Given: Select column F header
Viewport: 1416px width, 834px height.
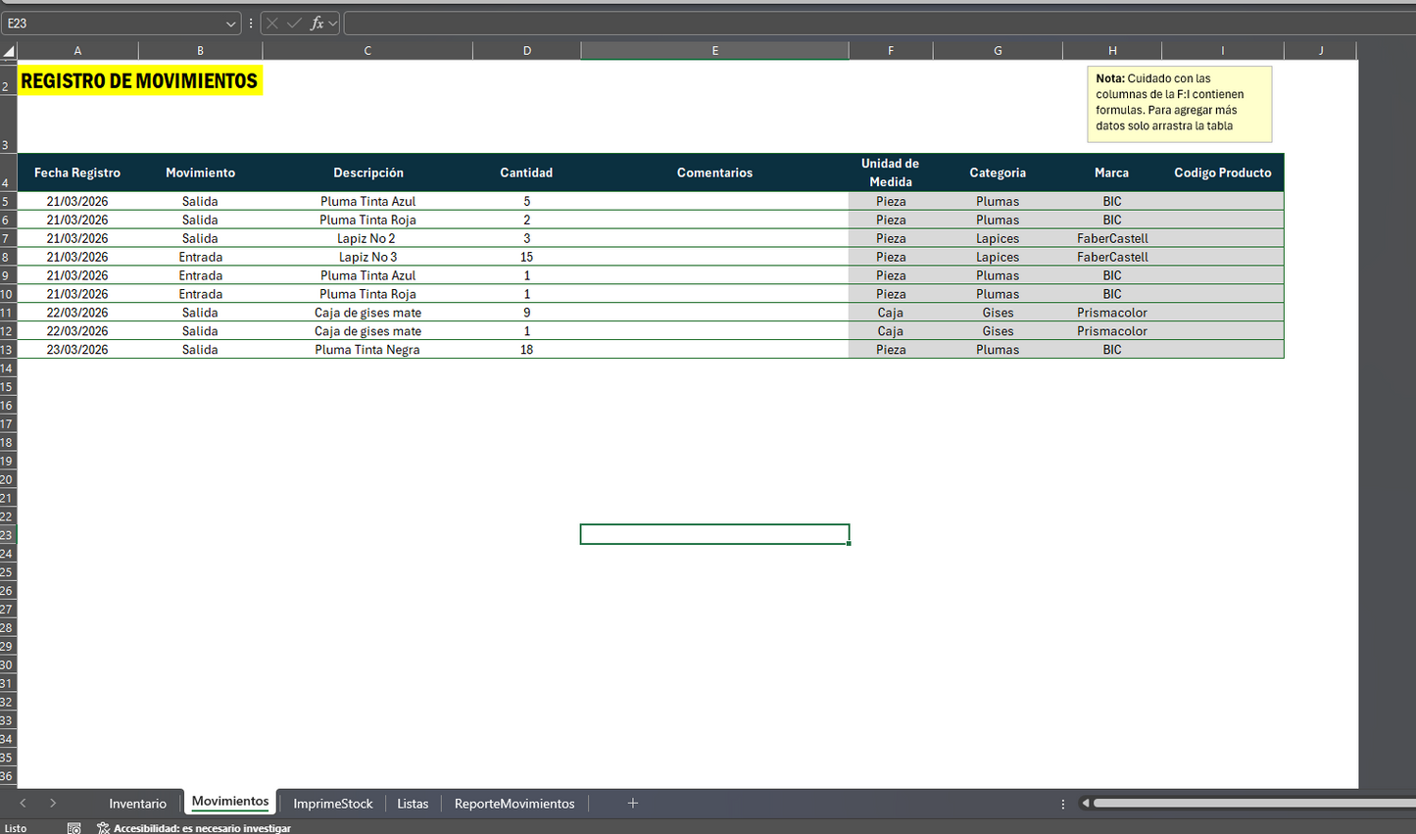Looking at the screenshot, I should 891,51.
